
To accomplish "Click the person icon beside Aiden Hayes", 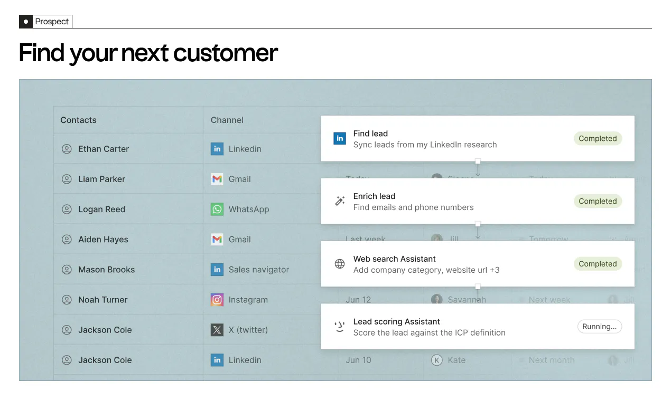I will (x=67, y=239).
